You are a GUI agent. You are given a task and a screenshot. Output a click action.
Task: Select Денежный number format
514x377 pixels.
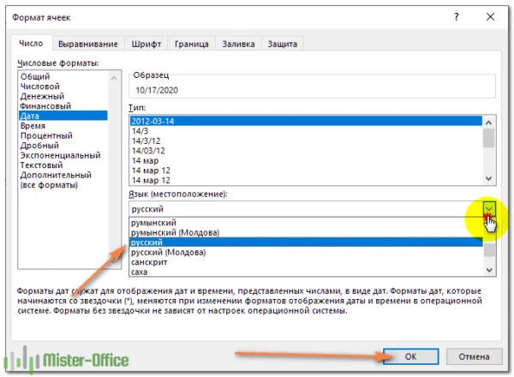click(40, 96)
